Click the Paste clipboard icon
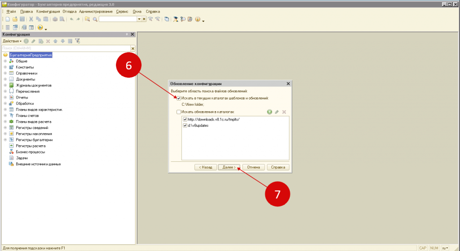Screen dimensions: 460x251 click(x=46, y=19)
